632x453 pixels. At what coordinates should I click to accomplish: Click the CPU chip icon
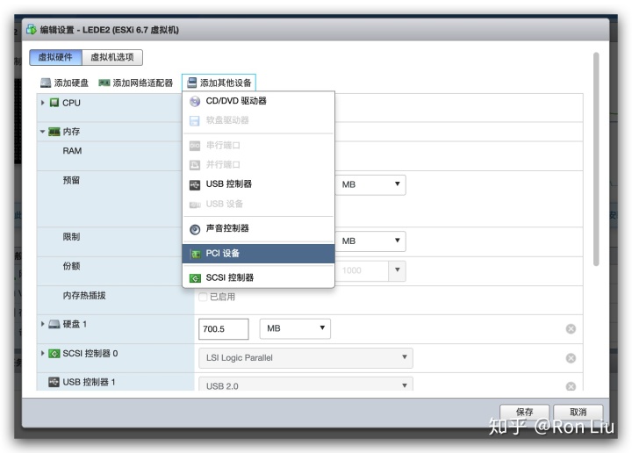pyautogui.click(x=54, y=103)
